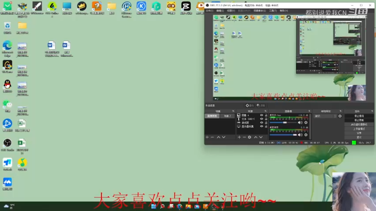The image size is (376, 211).
Task: Hide the 显示器采集 source eye icon
Action: pyautogui.click(x=262, y=126)
